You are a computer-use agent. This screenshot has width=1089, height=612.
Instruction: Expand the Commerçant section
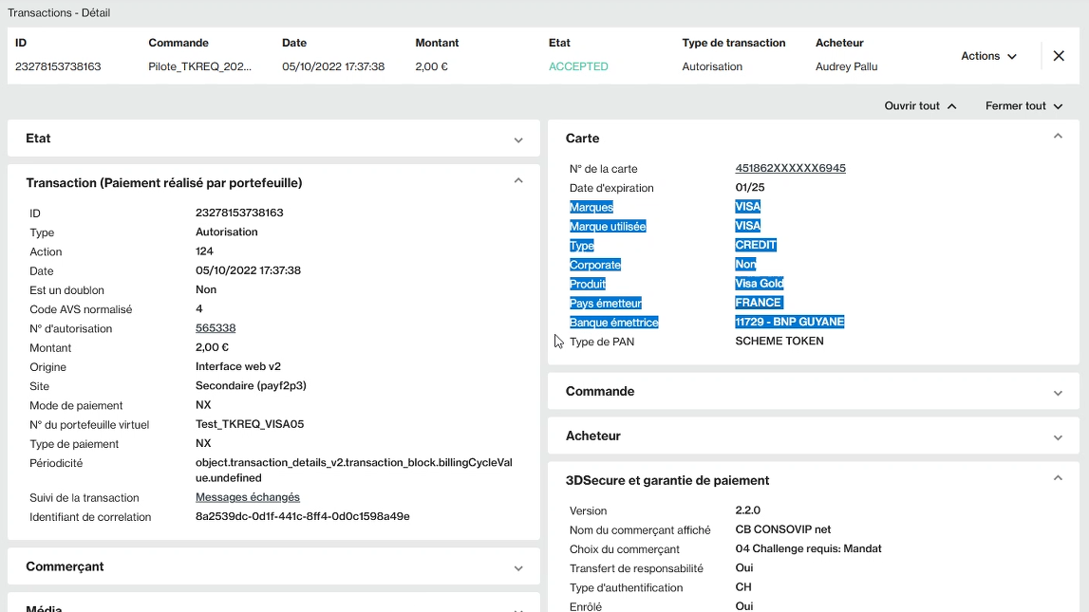click(x=518, y=568)
